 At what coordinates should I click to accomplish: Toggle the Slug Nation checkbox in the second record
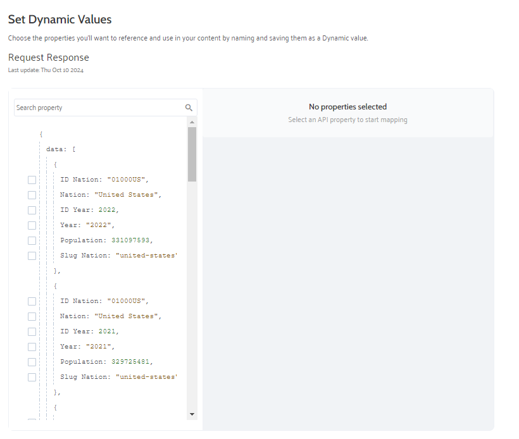32,377
